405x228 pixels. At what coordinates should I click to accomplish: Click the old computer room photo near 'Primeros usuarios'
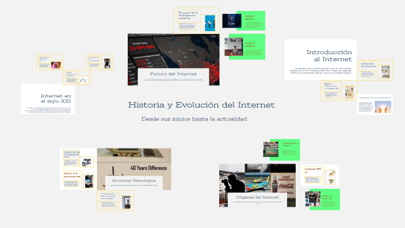[271, 149]
